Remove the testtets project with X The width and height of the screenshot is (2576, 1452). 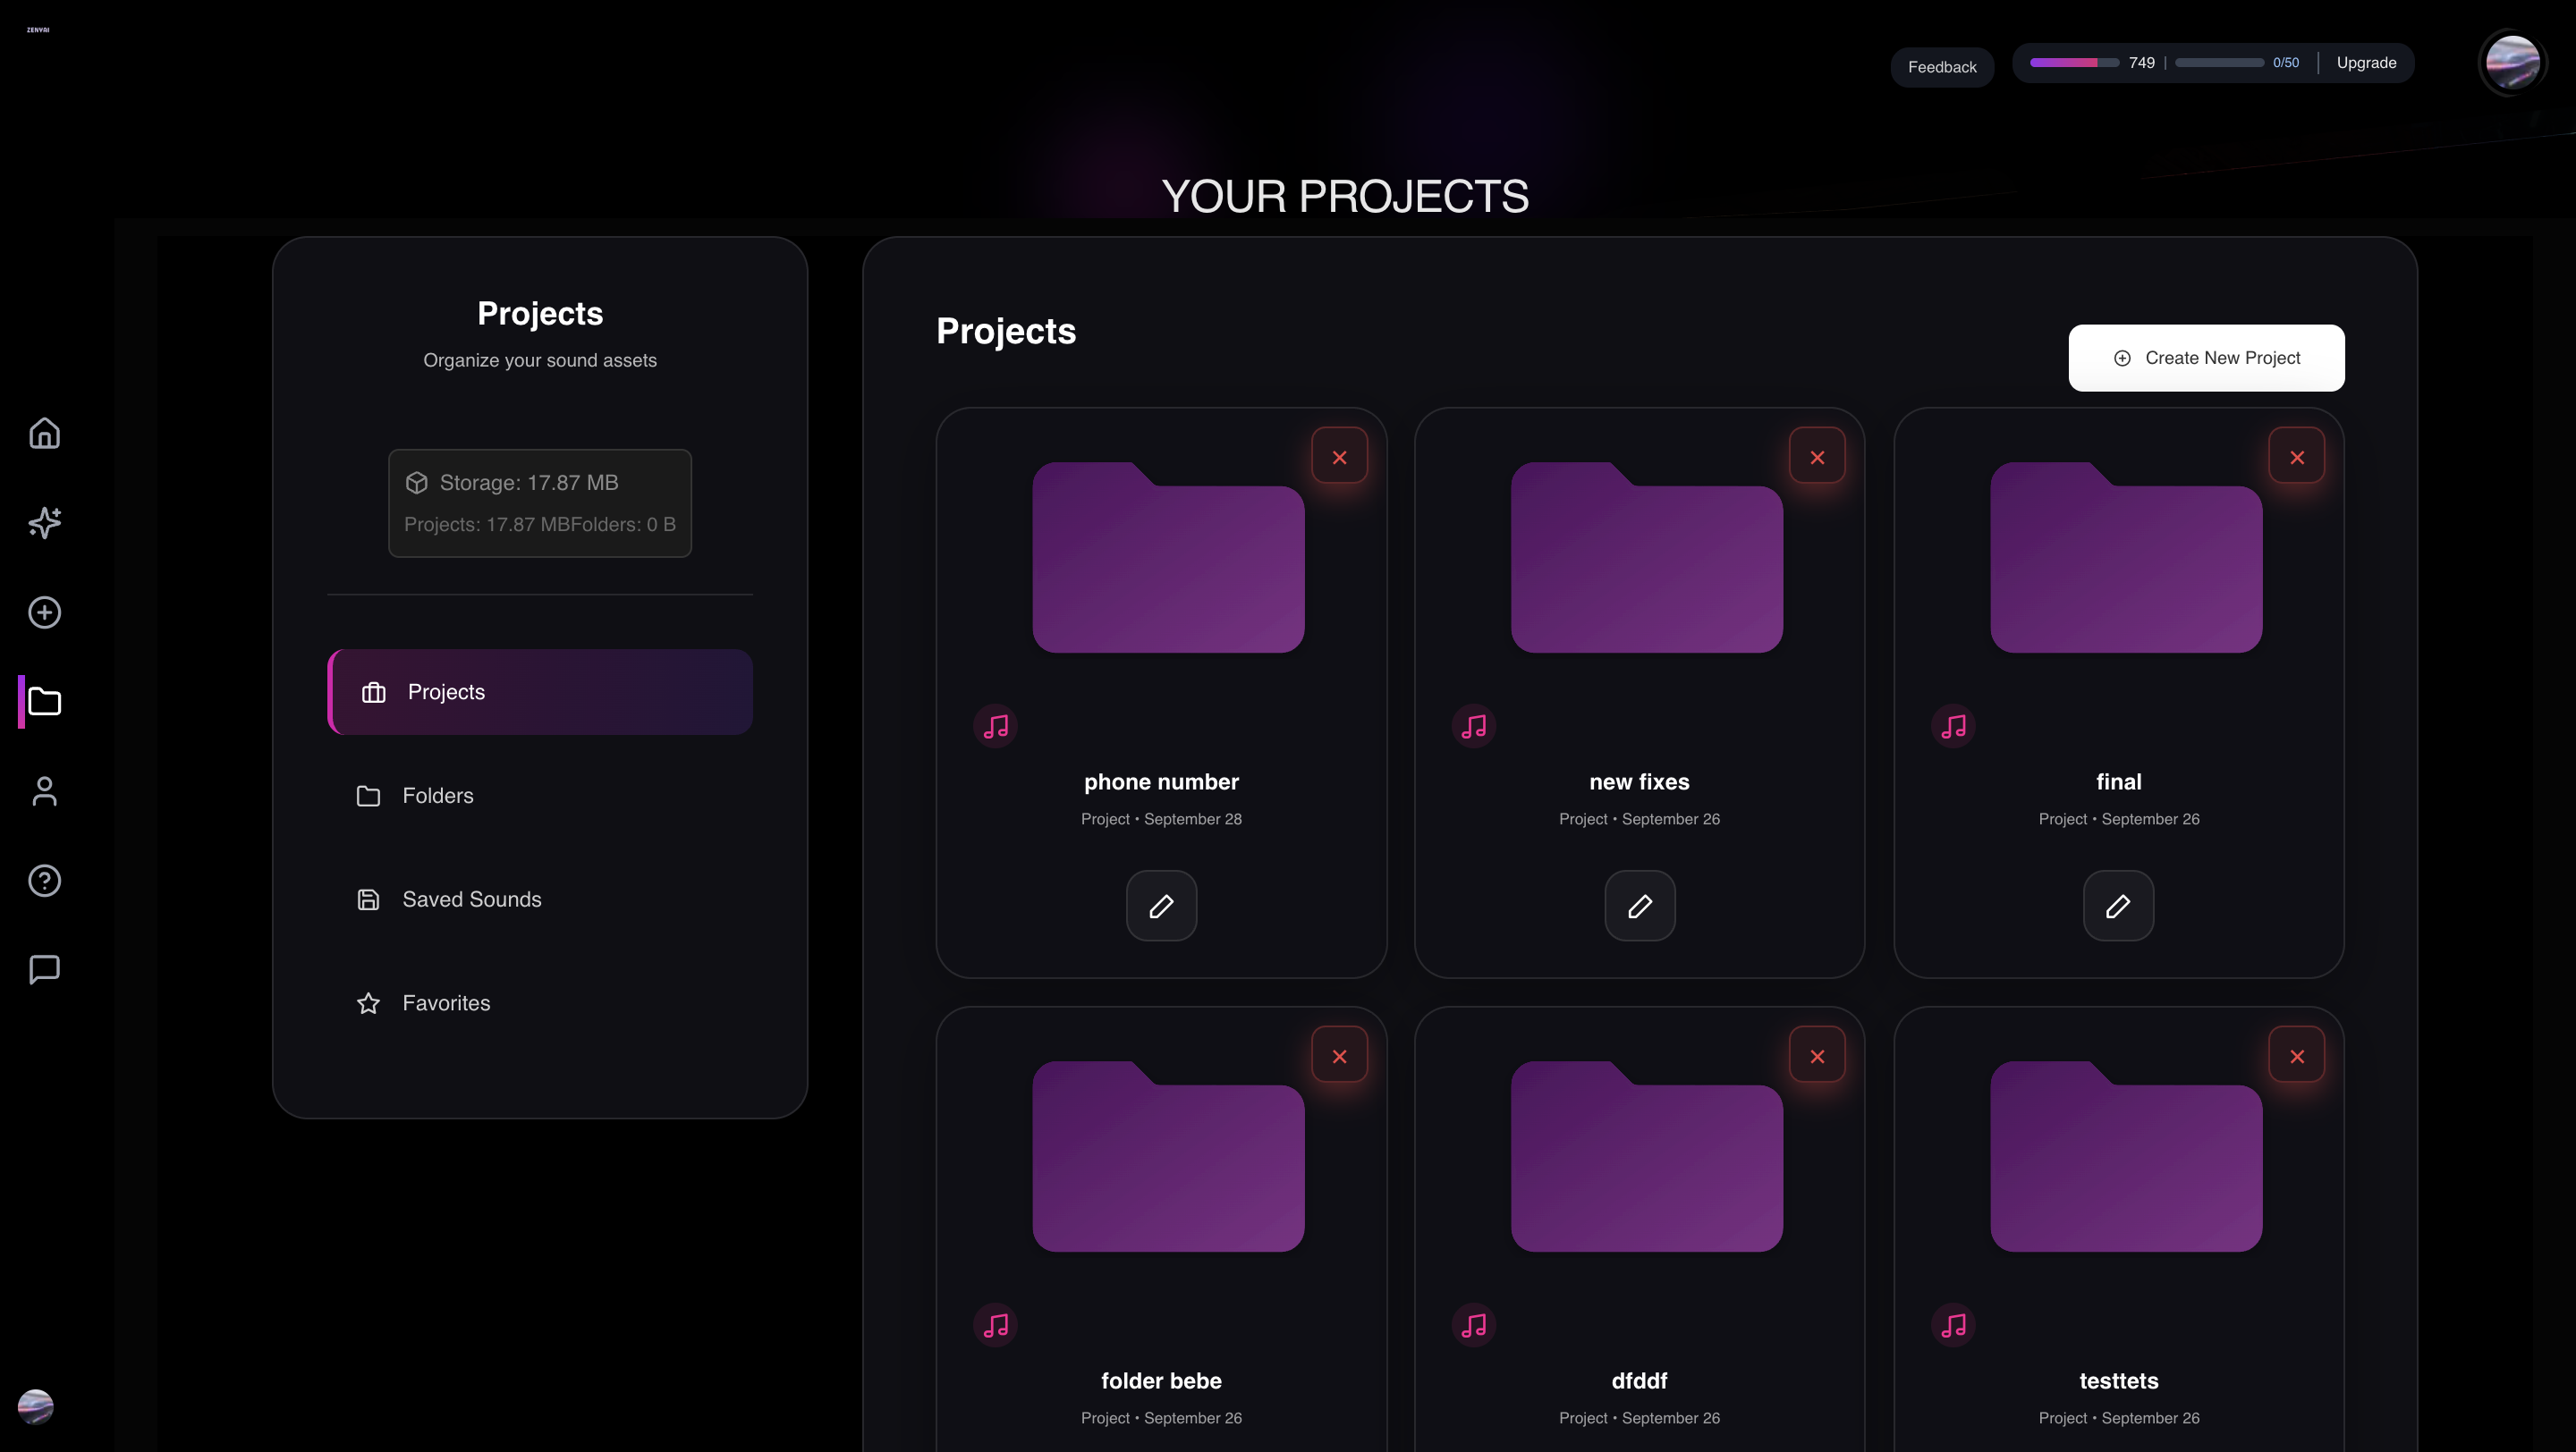pyautogui.click(x=2296, y=1056)
